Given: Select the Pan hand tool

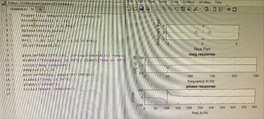Looking at the screenshot, I should point(176,9).
